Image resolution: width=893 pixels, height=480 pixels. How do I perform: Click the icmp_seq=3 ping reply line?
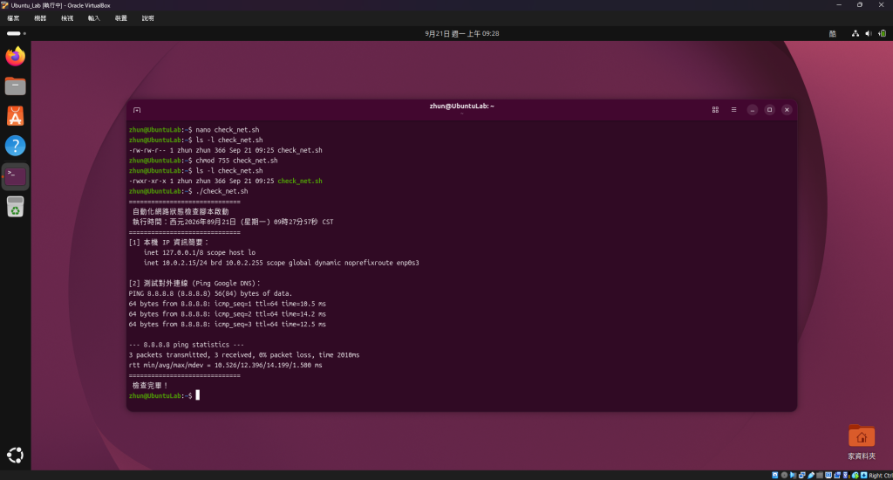coord(228,325)
